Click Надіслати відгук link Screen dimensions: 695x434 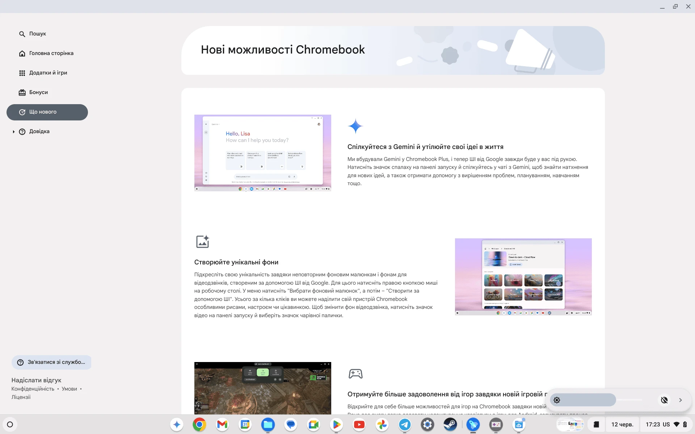pyautogui.click(x=36, y=380)
